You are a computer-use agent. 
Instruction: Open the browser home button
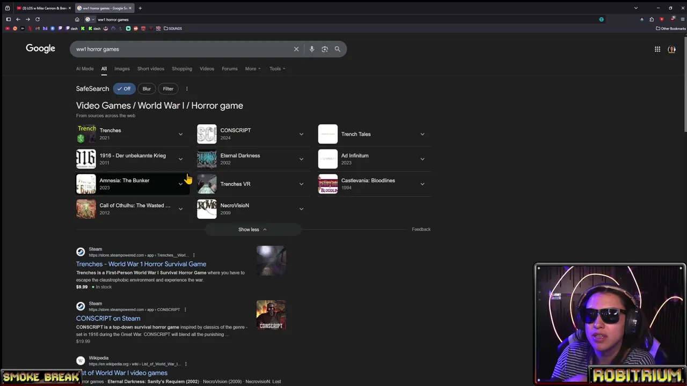coord(77,19)
